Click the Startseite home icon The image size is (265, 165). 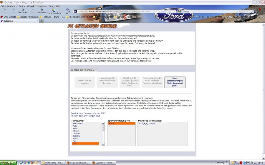42,10
